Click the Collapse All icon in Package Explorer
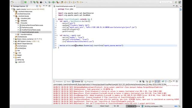This screenshot has height=108, width=192. (x=37, y=6)
